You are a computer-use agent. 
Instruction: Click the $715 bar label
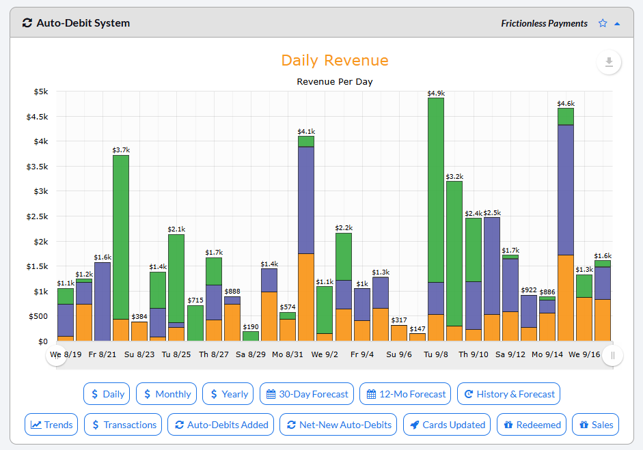point(195,300)
